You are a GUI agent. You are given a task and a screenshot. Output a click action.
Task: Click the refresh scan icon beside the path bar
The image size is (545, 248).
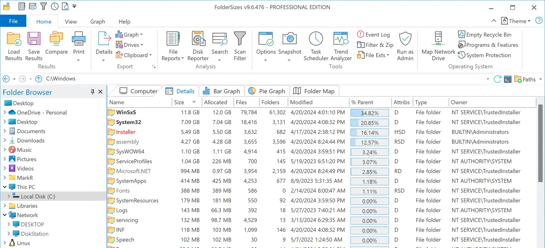coord(498,79)
